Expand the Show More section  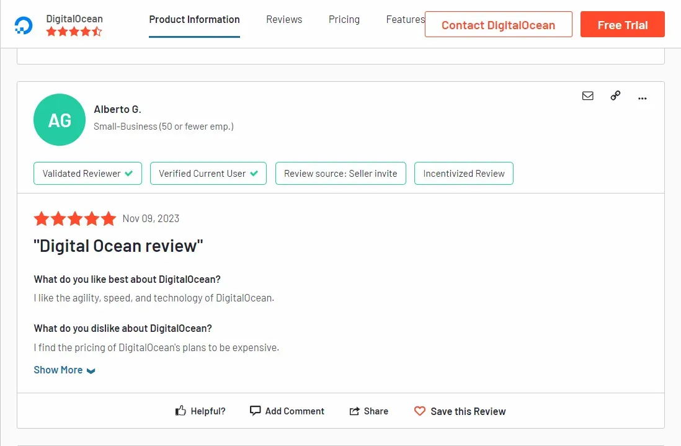(x=58, y=370)
